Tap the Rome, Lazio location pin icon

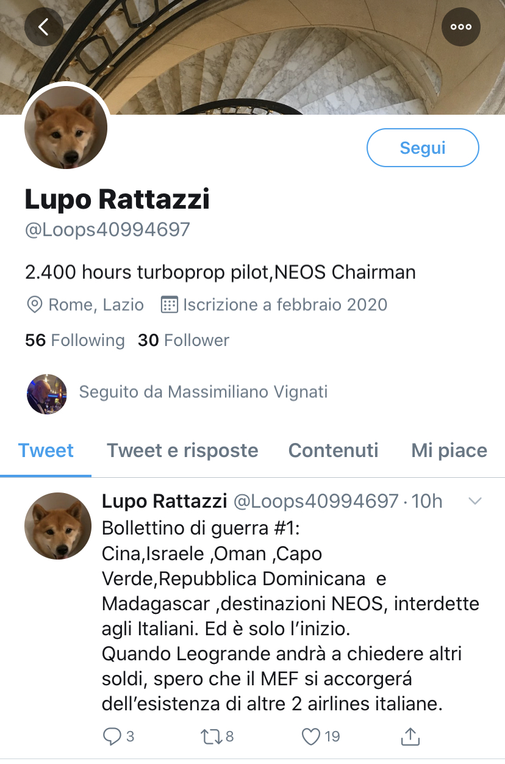[x=34, y=305]
